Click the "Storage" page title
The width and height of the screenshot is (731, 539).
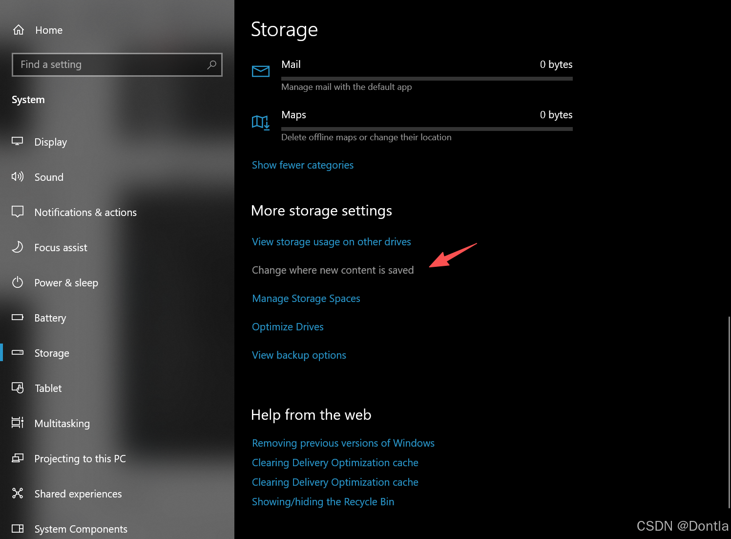pyautogui.click(x=284, y=30)
